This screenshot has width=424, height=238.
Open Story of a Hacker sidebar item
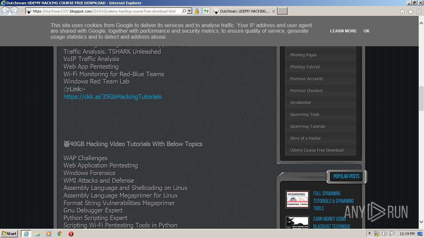(x=321, y=138)
